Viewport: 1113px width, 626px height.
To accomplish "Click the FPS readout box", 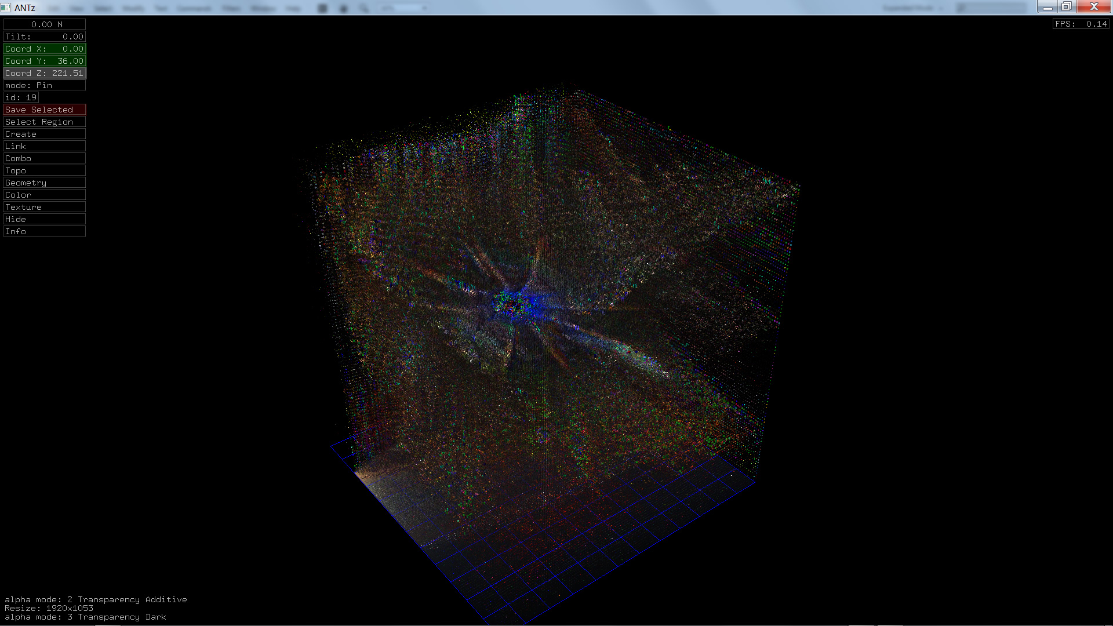I will click(x=1081, y=24).
